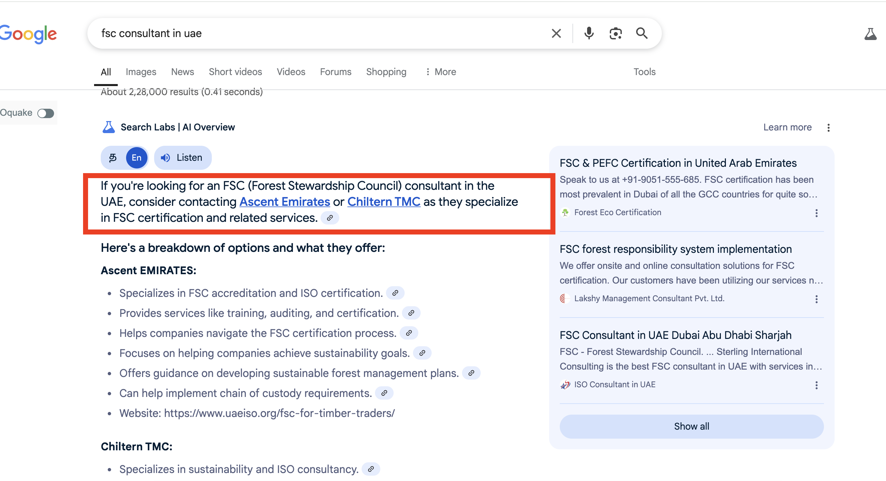
Task: Select the All results tab
Action: [x=106, y=72]
